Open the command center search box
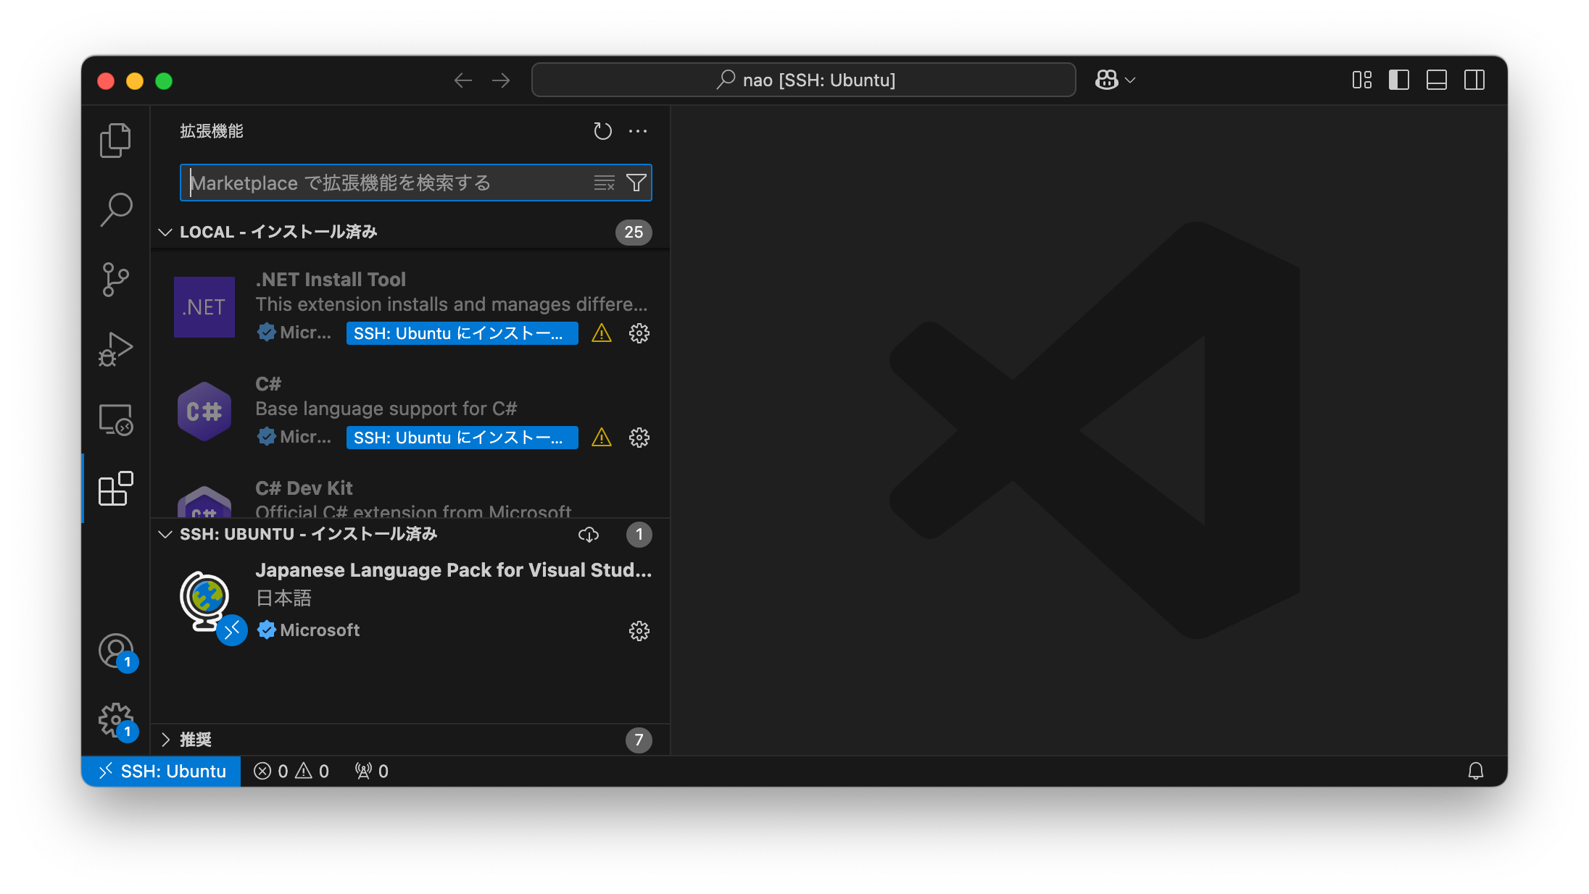Screen dimensions: 1589x894 (803, 80)
